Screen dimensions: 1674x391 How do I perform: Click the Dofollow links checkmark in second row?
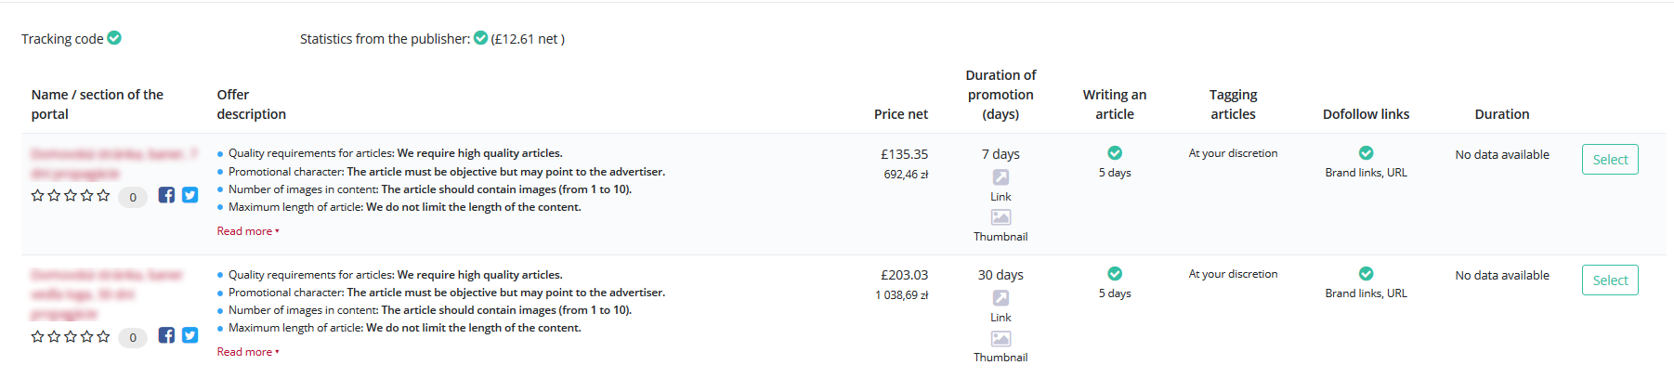[1366, 274]
